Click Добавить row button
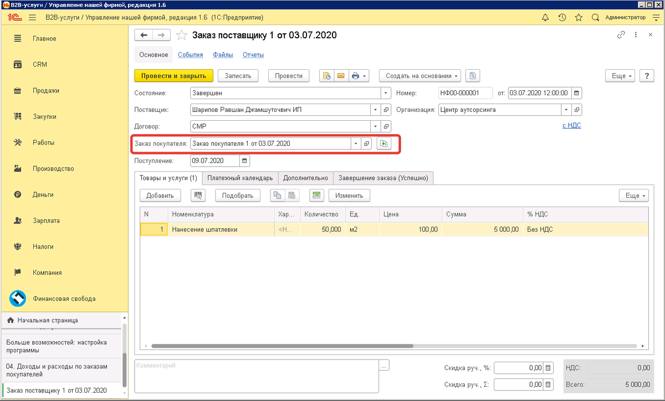Screen dimensions: 665x401 click(160, 196)
